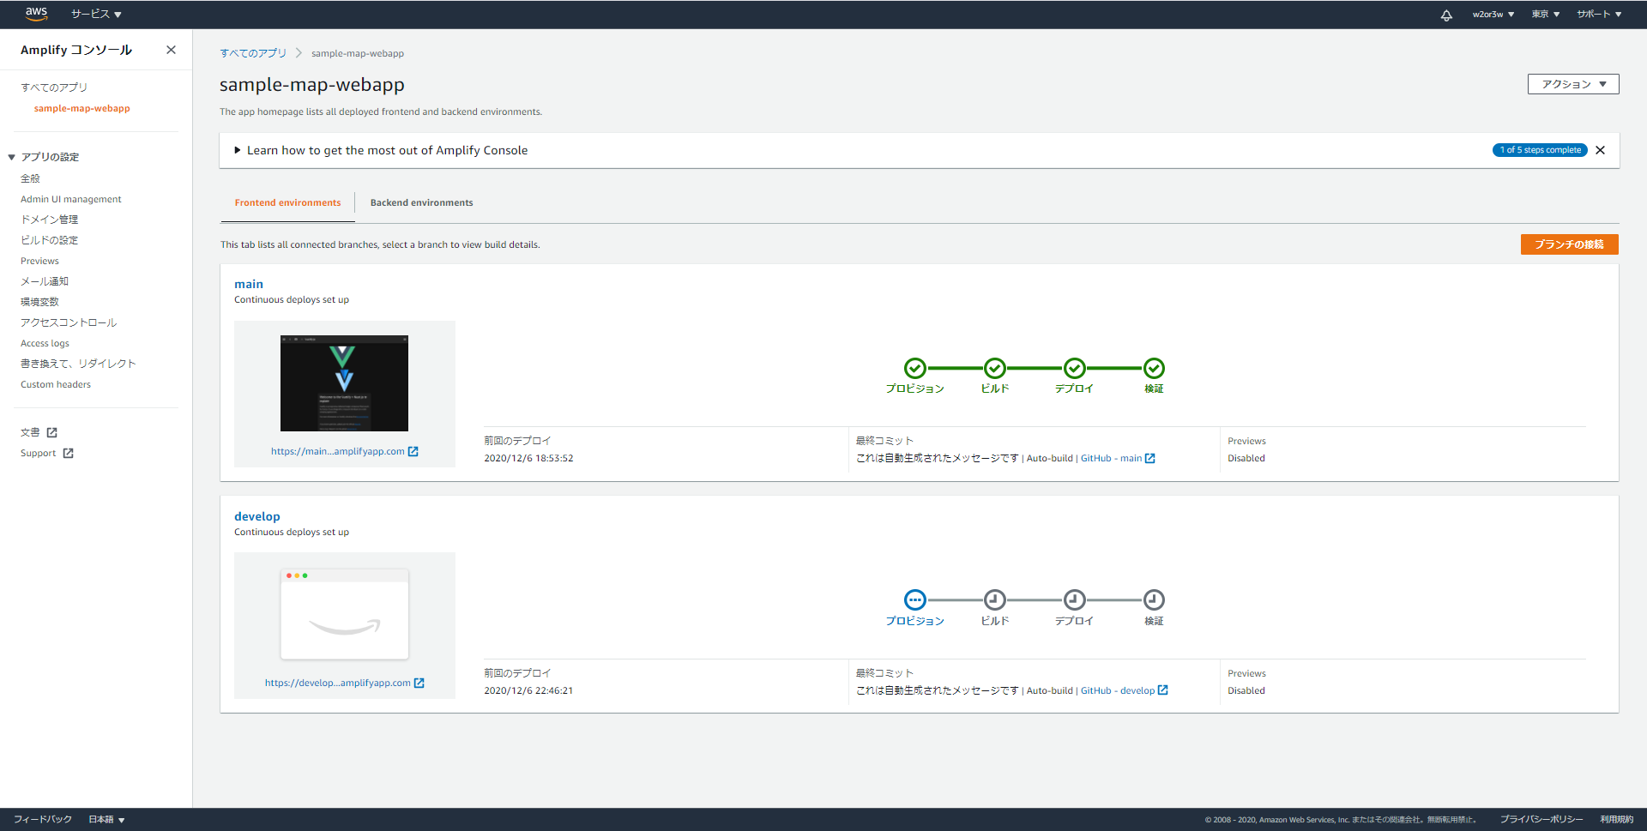Open the 利用規約 footer link

[1616, 819]
